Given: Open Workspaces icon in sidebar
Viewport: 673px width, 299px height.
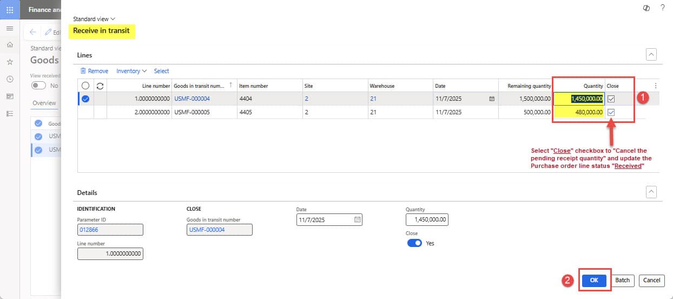Looking at the screenshot, I should (x=10, y=96).
